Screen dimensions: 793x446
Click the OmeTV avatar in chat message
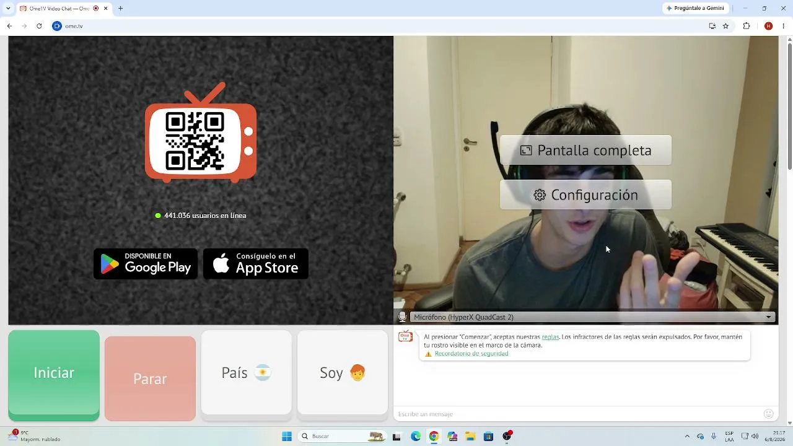tap(406, 337)
